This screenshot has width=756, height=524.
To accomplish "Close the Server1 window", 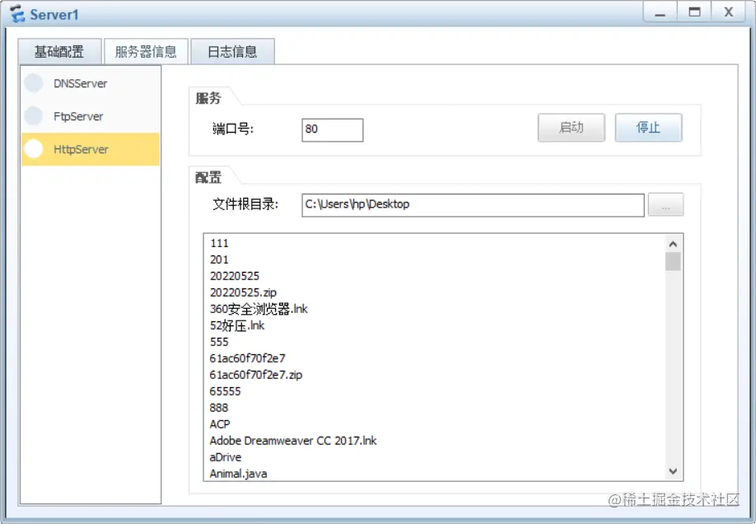I will 729,12.
